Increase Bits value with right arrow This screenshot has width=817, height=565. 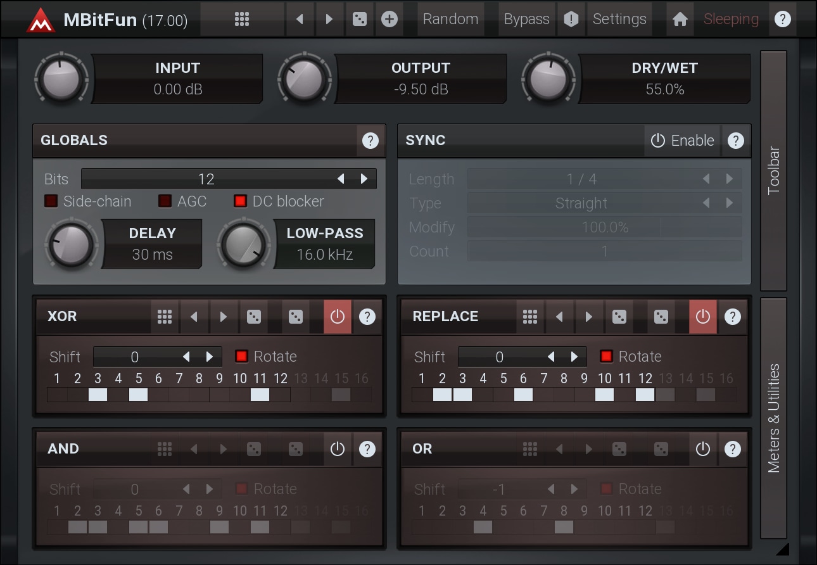pyautogui.click(x=364, y=179)
